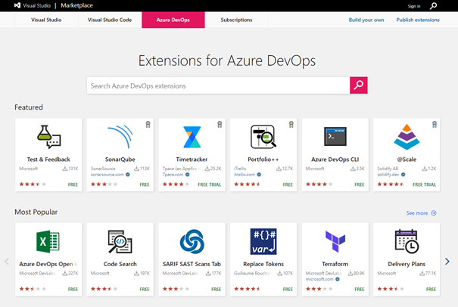
Task: Click the Sign in link
Action: point(414,6)
